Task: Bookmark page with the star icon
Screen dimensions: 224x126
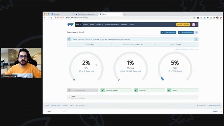Action: click(194, 18)
